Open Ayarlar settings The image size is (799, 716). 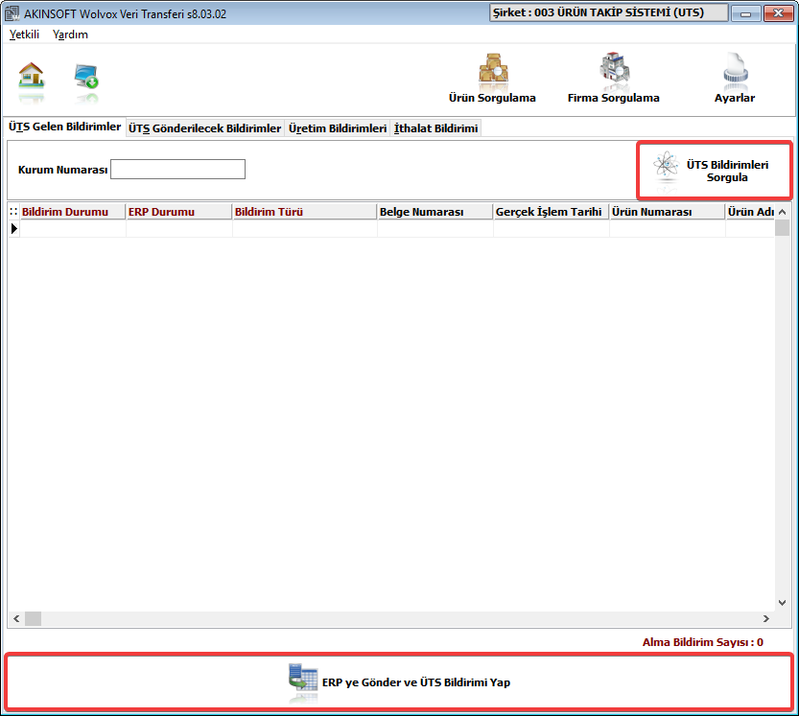point(735,78)
